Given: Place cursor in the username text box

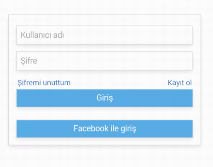Looking at the screenshot, I should pyautogui.click(x=104, y=35).
